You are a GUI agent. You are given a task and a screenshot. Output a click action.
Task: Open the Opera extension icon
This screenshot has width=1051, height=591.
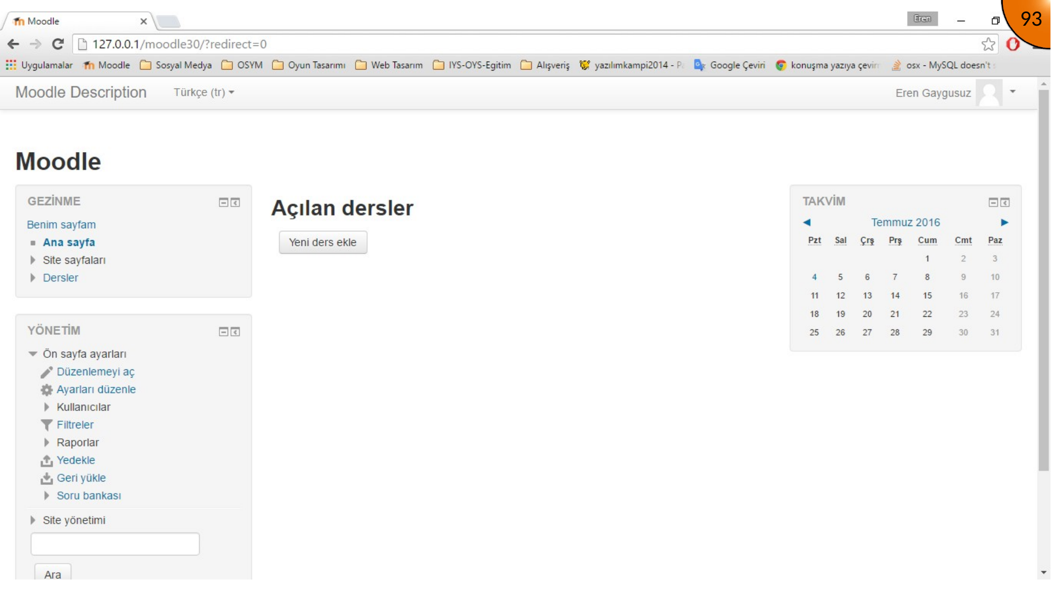(1013, 44)
